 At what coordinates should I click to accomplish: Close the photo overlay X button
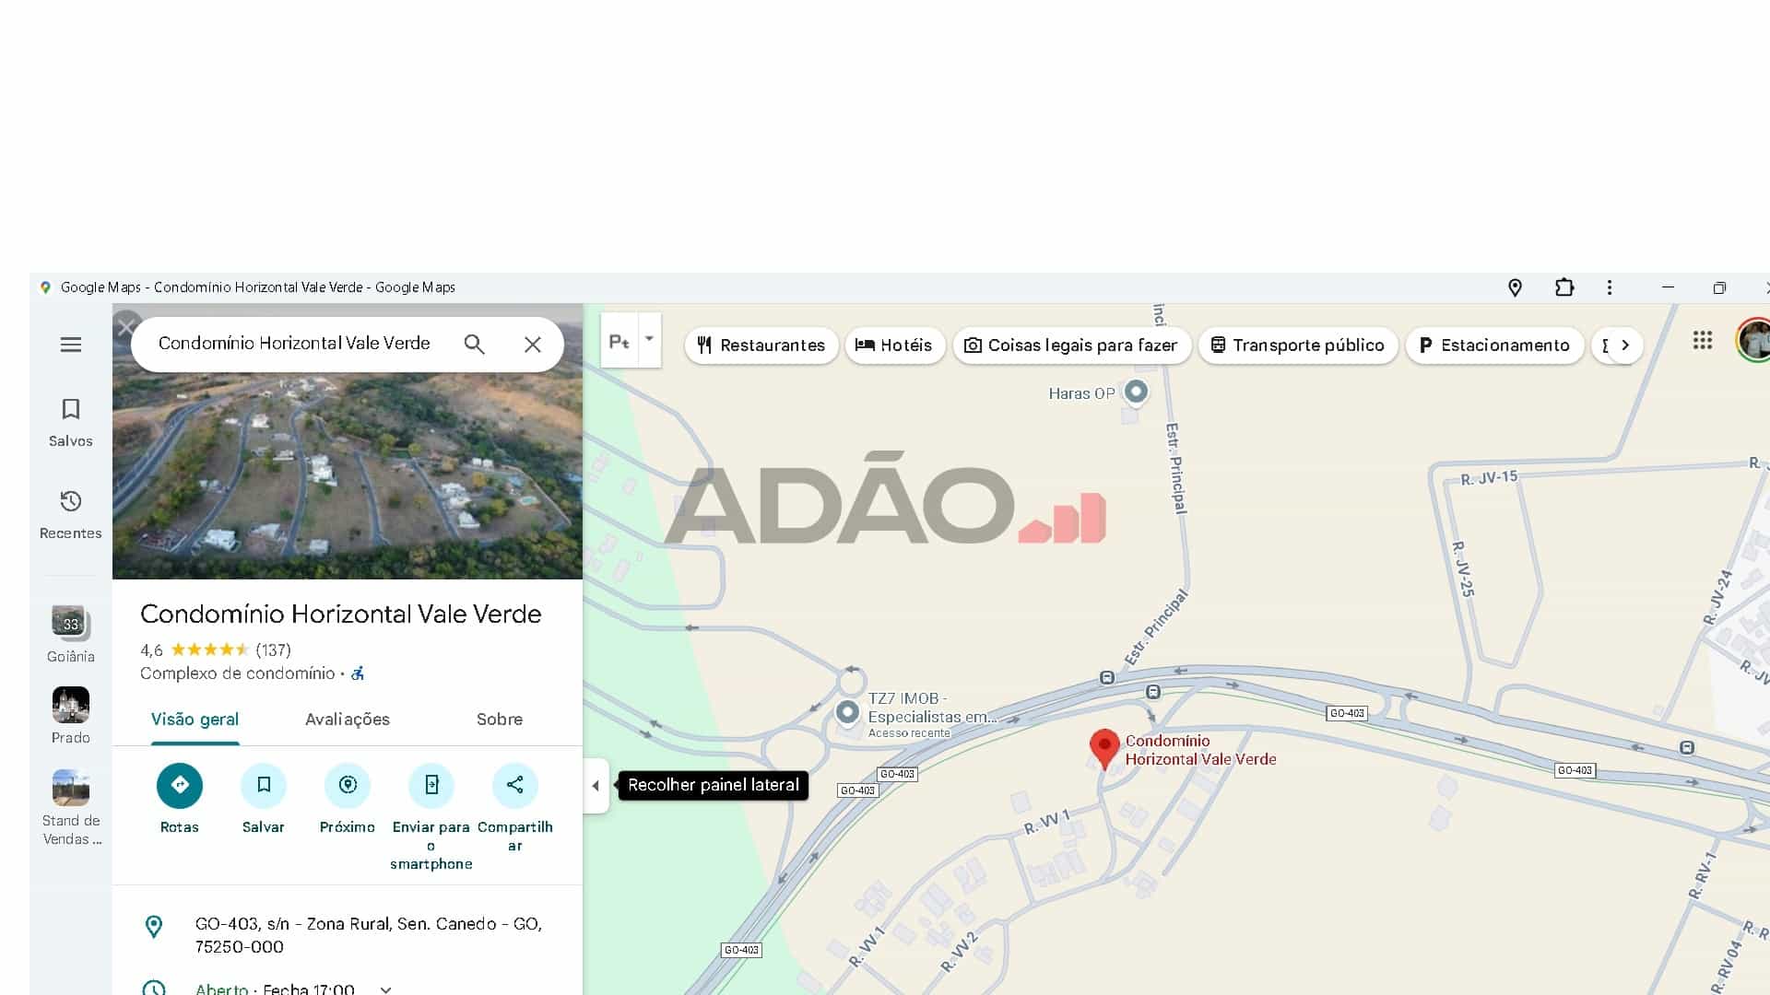pos(126,326)
